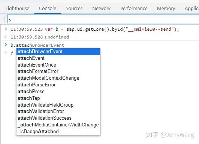Viewport: 199px width, 144px height.
Task: Open the Lighthouse tab
Action: pos(17,9)
